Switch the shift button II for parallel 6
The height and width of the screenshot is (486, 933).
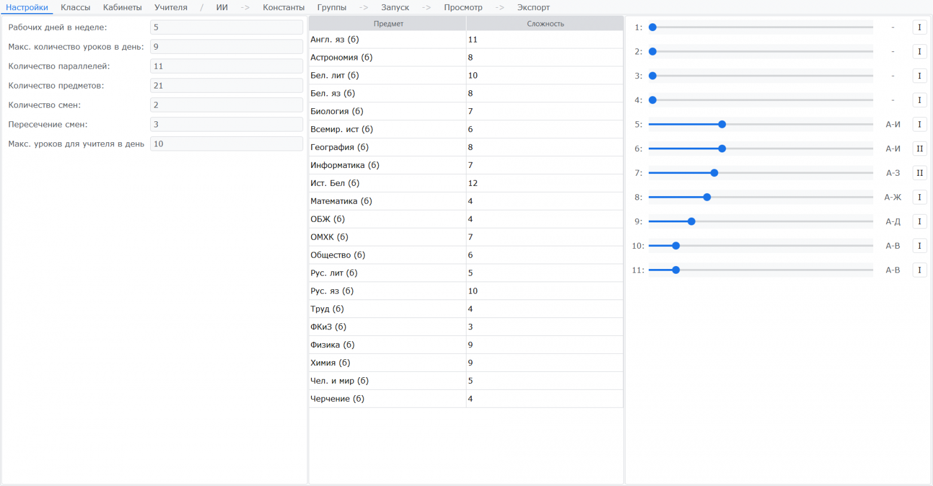coord(920,149)
